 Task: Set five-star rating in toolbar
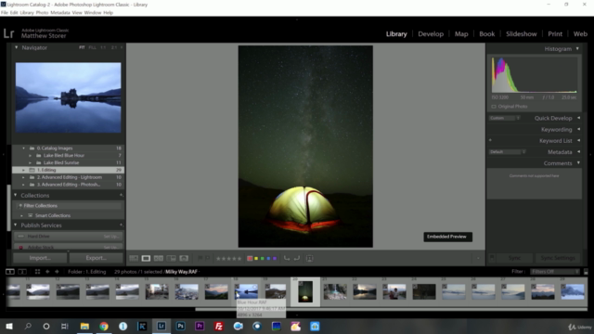pos(239,259)
